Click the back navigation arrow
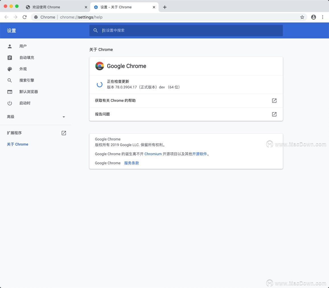The image size is (329, 288). click(x=6, y=17)
